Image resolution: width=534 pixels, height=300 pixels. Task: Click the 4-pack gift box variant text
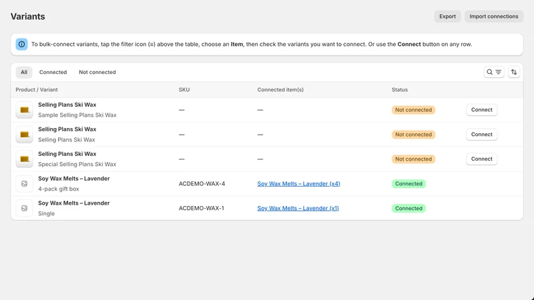59,189
